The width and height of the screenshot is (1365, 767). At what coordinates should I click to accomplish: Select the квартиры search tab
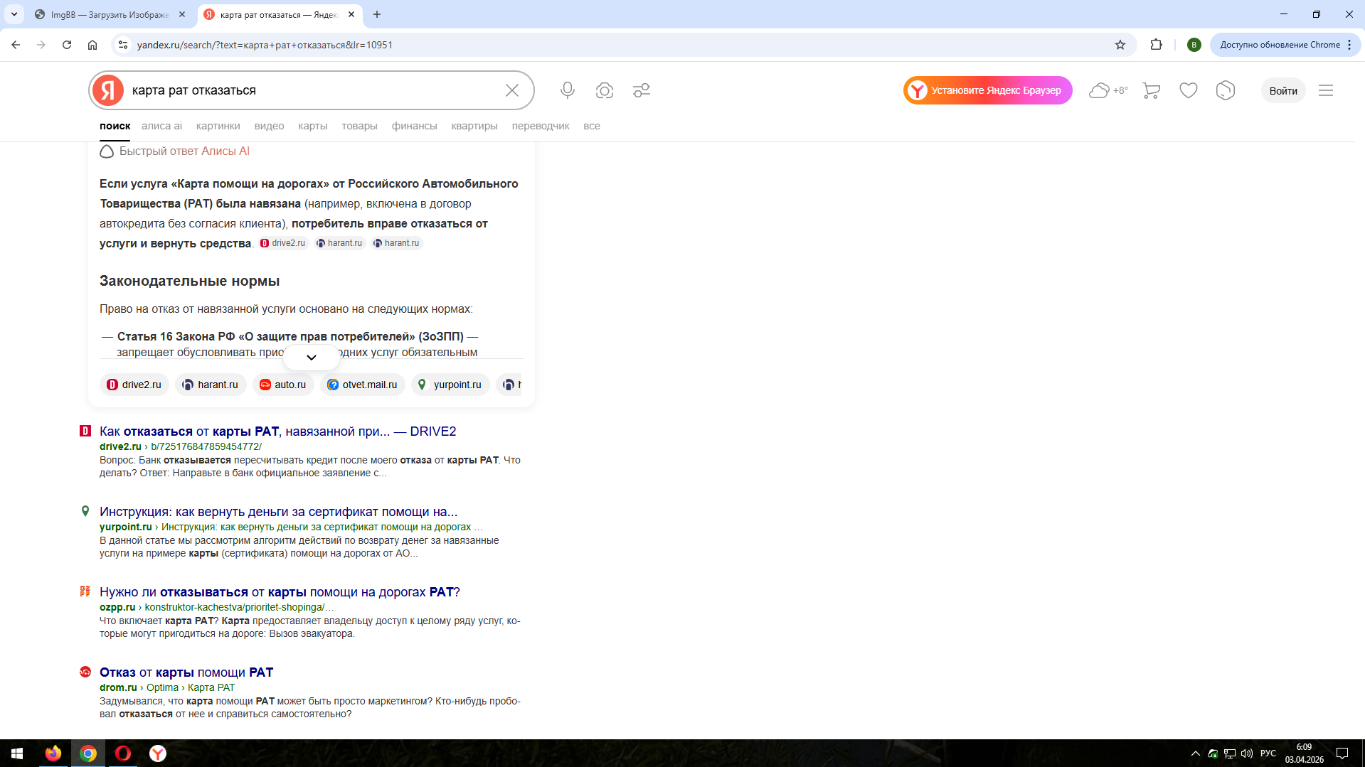(474, 126)
